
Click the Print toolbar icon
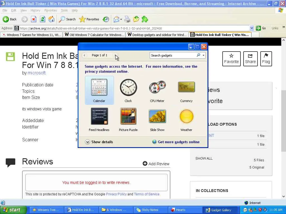(127, 19)
